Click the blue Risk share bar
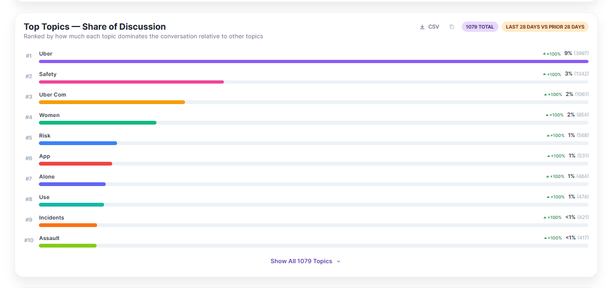 (x=78, y=143)
